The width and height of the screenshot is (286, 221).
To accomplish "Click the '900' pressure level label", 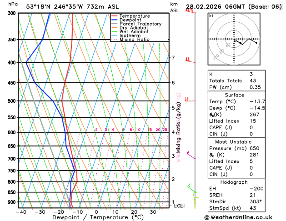I will 13,202.
